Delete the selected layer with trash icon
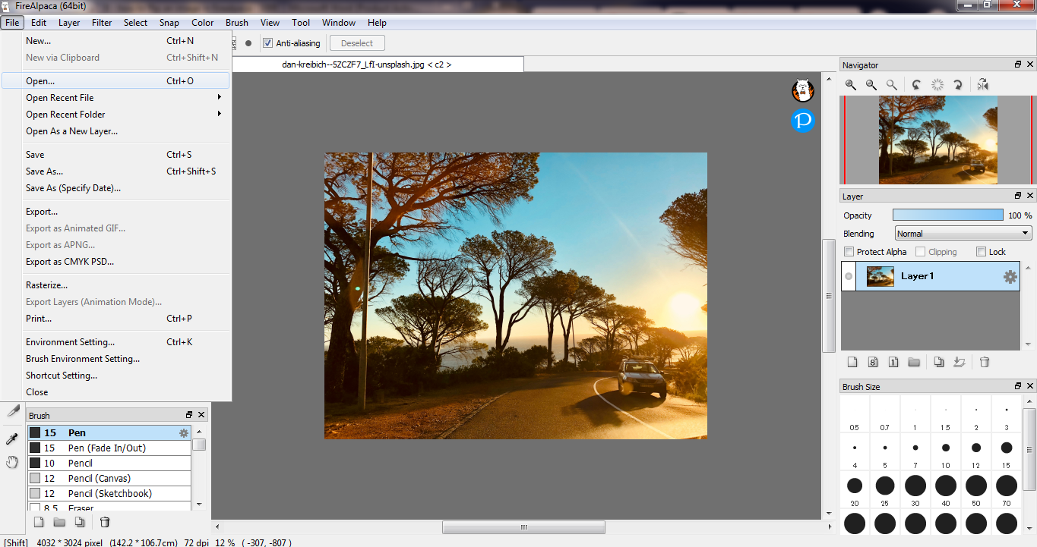1037x547 pixels. click(x=985, y=362)
